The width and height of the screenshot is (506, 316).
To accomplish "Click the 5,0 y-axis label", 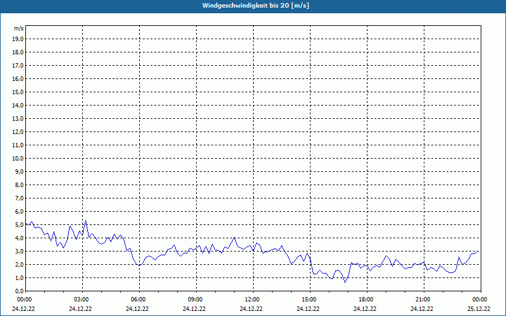I will 19,225.
